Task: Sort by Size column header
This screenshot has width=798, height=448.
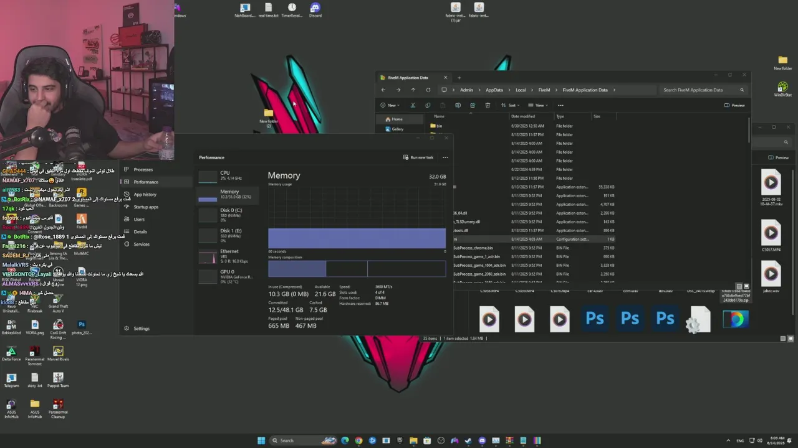Action: (603, 116)
